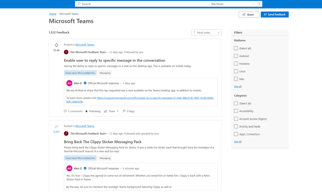
Task: Click The Microsoft Feedback Team avatar on Clippy post
Action: 66,134
